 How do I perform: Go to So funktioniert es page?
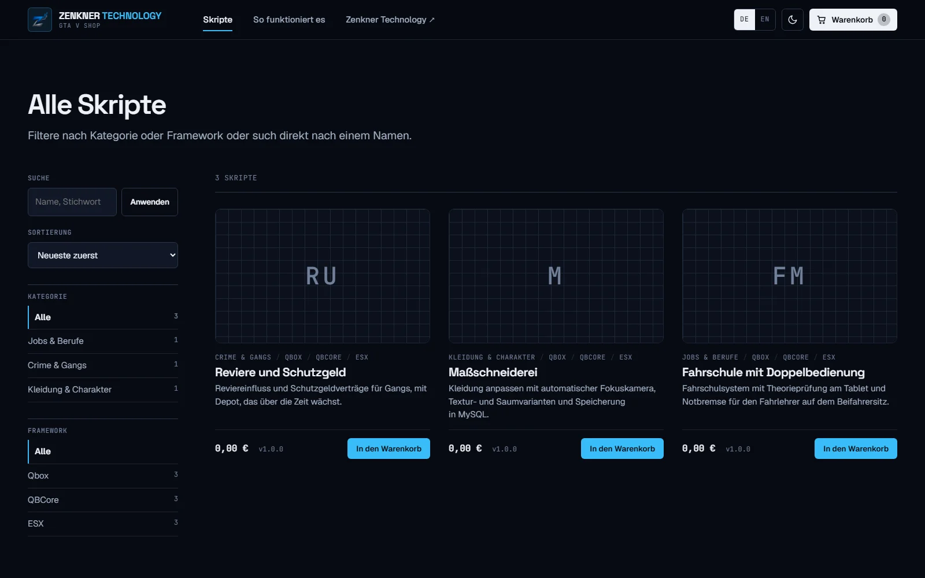click(x=289, y=20)
